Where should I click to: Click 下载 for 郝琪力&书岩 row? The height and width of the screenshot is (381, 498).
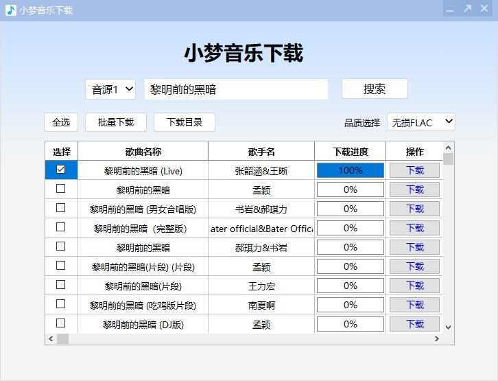(x=415, y=247)
